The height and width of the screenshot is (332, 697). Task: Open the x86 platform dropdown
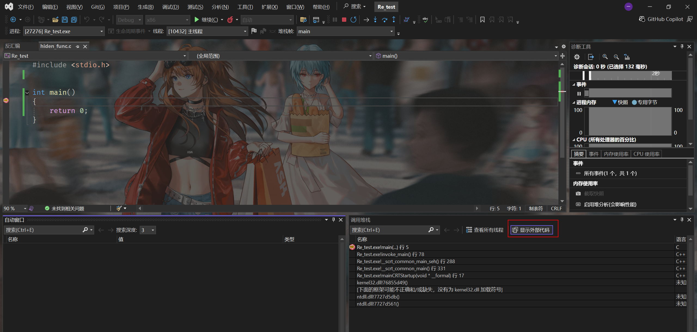pyautogui.click(x=167, y=20)
